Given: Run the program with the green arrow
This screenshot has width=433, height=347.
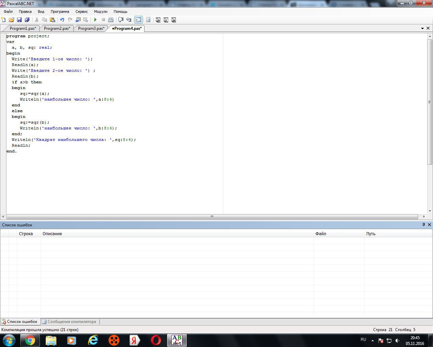Looking at the screenshot, I should 95,20.
